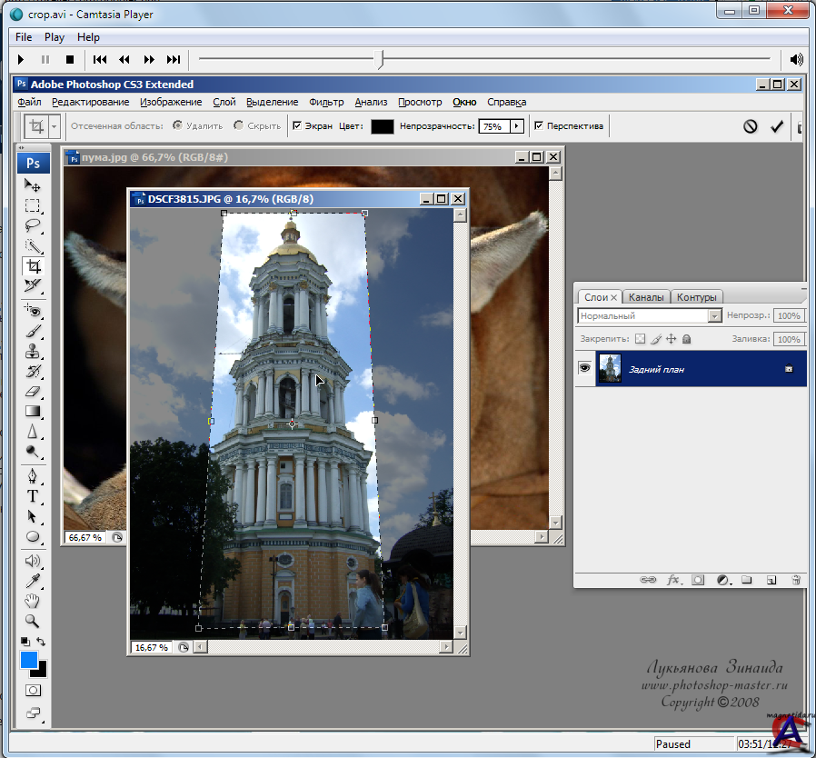Pick the Horizontal Type tool
Viewport: 816px width, 758px height.
(x=33, y=496)
